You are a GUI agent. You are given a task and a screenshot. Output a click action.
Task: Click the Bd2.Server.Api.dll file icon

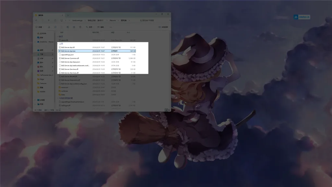[60, 47]
